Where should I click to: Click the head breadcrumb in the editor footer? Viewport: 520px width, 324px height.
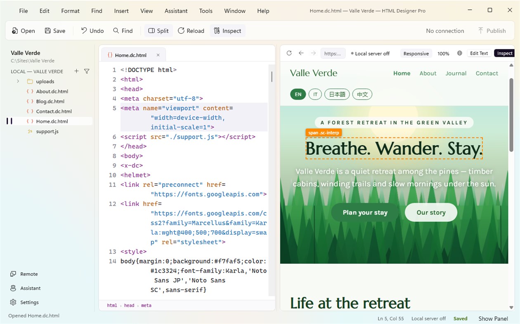coord(129,305)
